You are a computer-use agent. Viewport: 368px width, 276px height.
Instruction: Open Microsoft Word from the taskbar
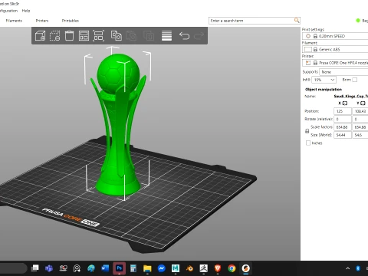pyautogui.click(x=105, y=268)
